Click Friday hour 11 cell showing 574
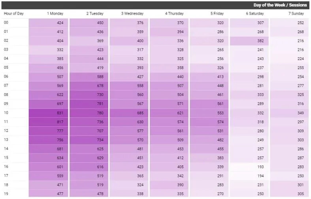This screenshot has height=199, width=311. pyautogui.click(x=209, y=122)
